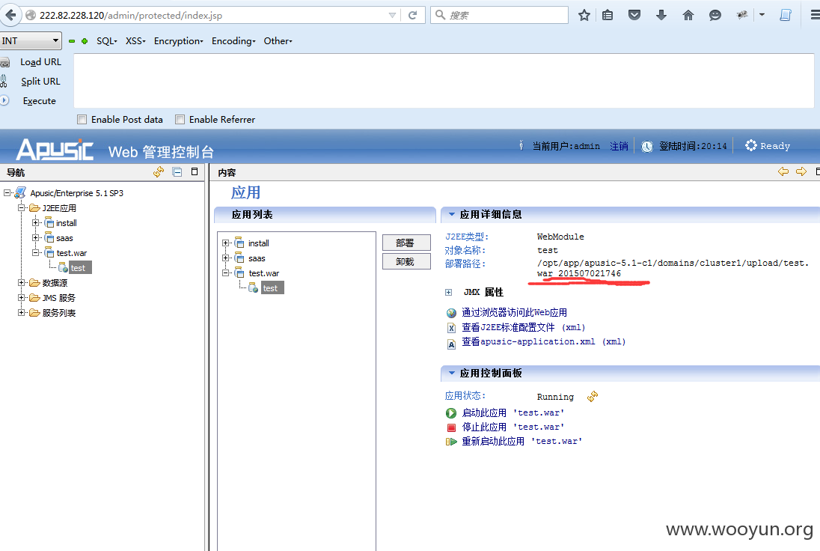Click the HackBar URL text area
This screenshot has width=820, height=551.
pyautogui.click(x=444, y=81)
